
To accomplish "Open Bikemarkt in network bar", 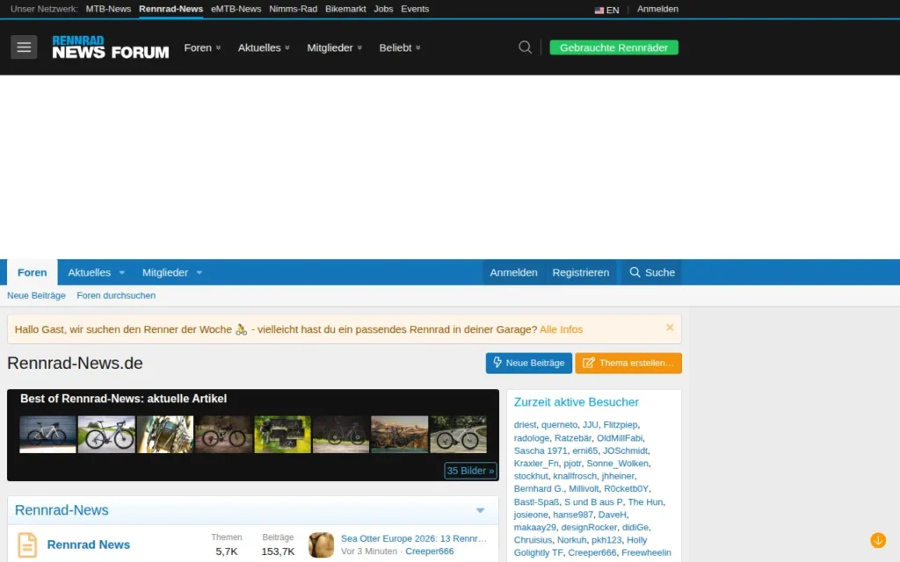I will point(345,9).
